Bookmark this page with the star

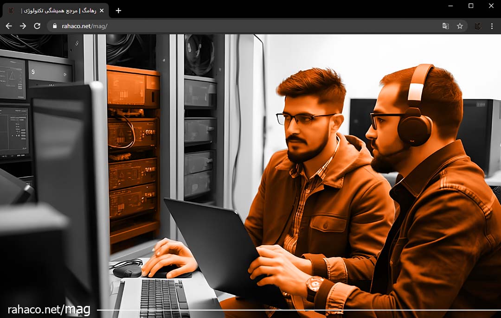tap(460, 26)
